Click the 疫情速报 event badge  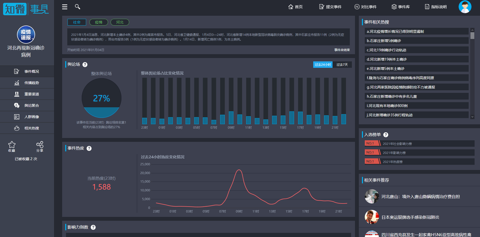pos(26,35)
